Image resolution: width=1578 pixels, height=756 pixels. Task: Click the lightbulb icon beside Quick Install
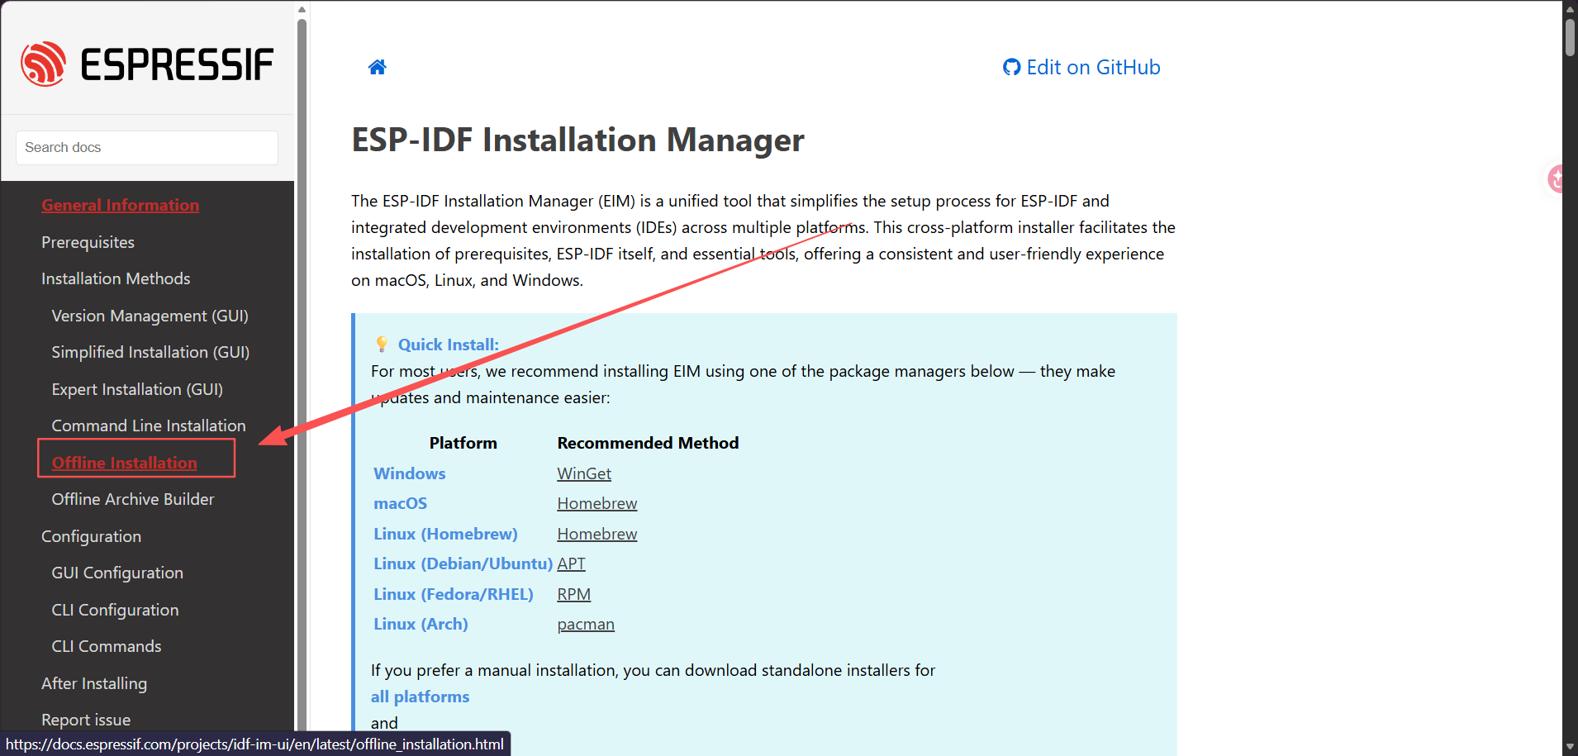click(x=381, y=344)
